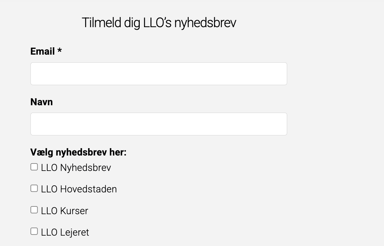The image size is (384, 246).
Task: Focus the Navn text box
Action: [x=158, y=124]
